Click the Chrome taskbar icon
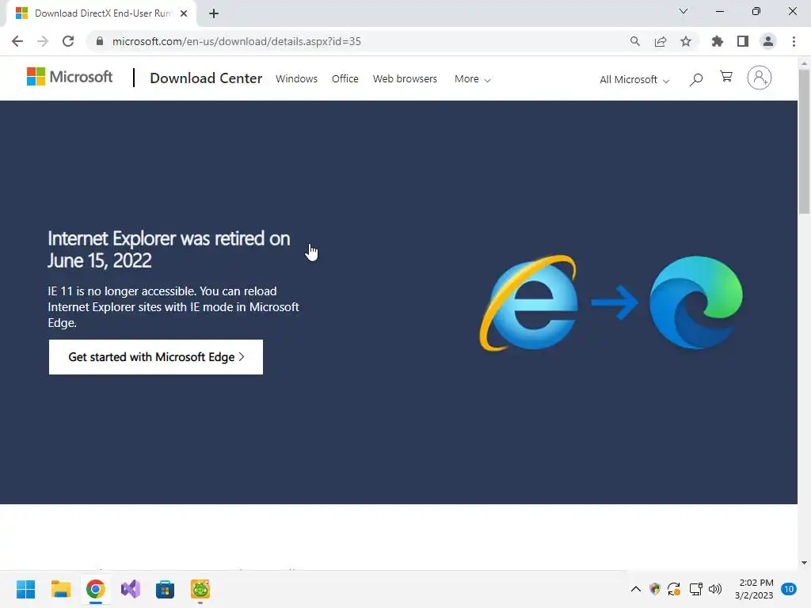The image size is (811, 608). (x=95, y=589)
